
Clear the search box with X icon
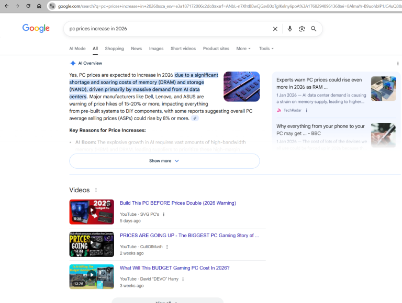point(275,29)
